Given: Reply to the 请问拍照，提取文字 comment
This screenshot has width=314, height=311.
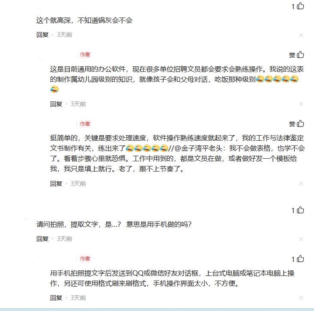Looking at the screenshot, I should click(42, 239).
